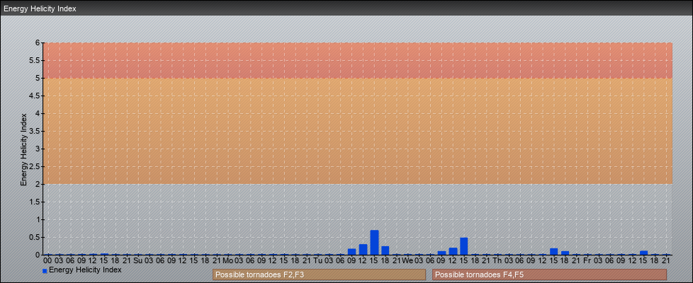Click the first '00' hour label on axis
The height and width of the screenshot is (283, 693).
(x=47, y=261)
